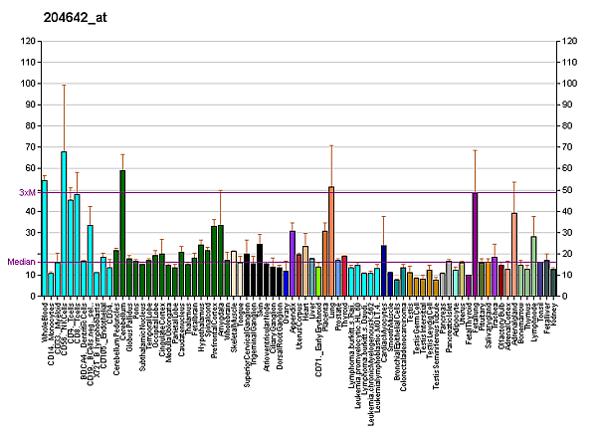The width and height of the screenshot is (597, 432).
Task: Click the 120 tick on right axis
Action: click(x=570, y=41)
